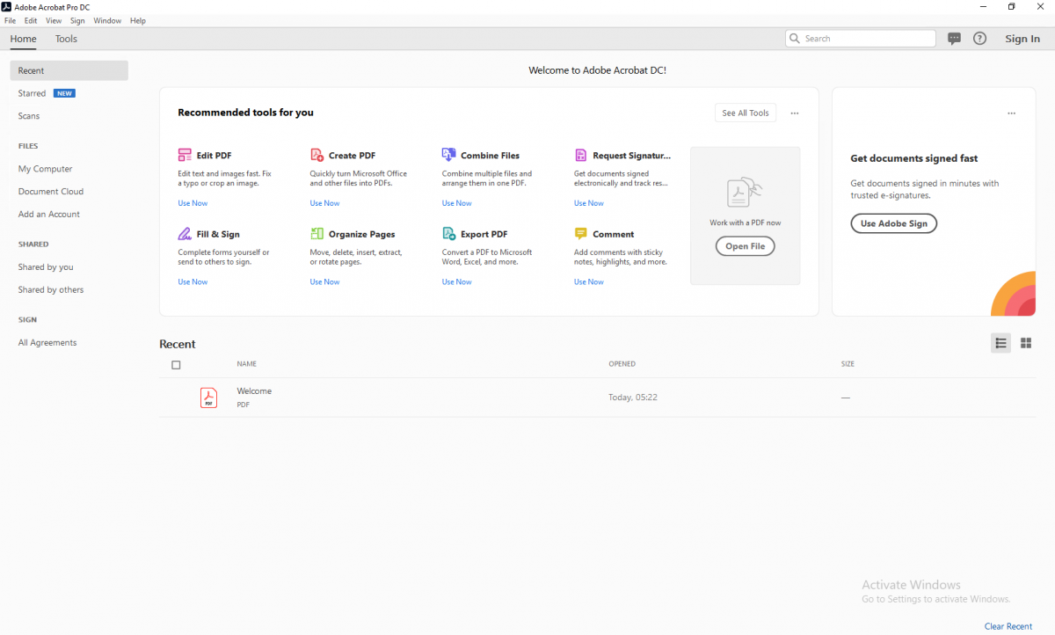This screenshot has width=1055, height=635.
Task: Open the File menu
Action: click(10, 20)
